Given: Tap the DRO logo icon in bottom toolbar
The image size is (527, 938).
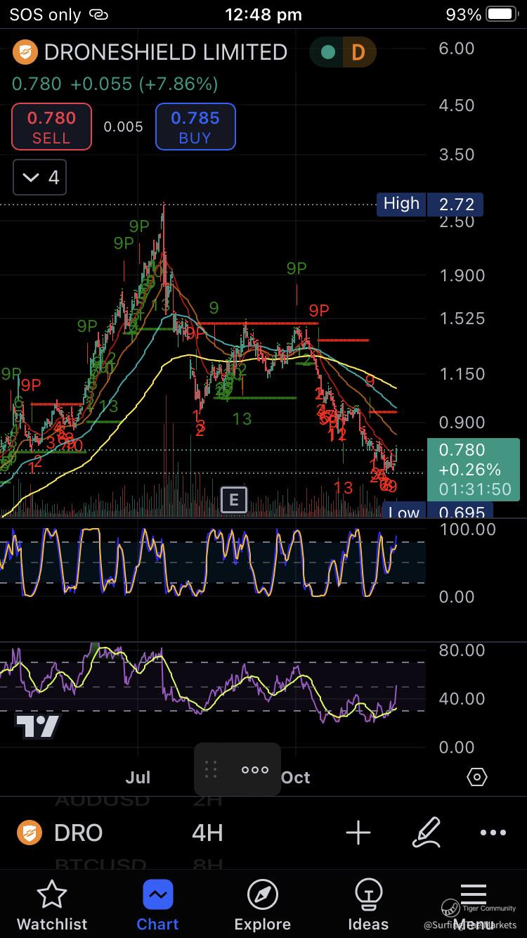Looking at the screenshot, I should 29,833.
